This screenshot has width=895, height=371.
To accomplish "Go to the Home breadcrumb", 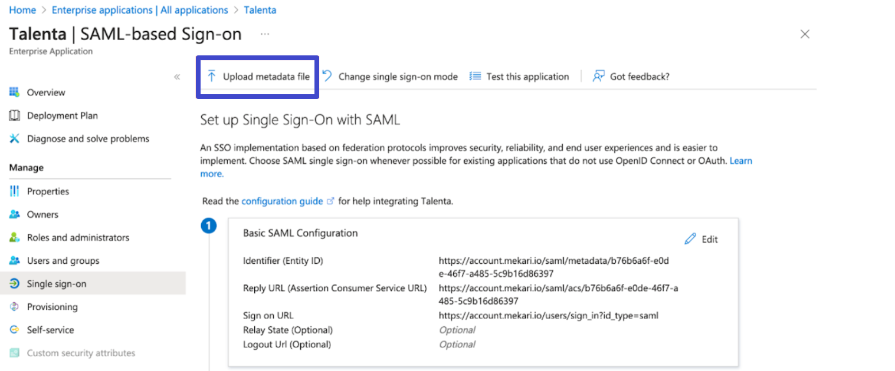I will [22, 10].
